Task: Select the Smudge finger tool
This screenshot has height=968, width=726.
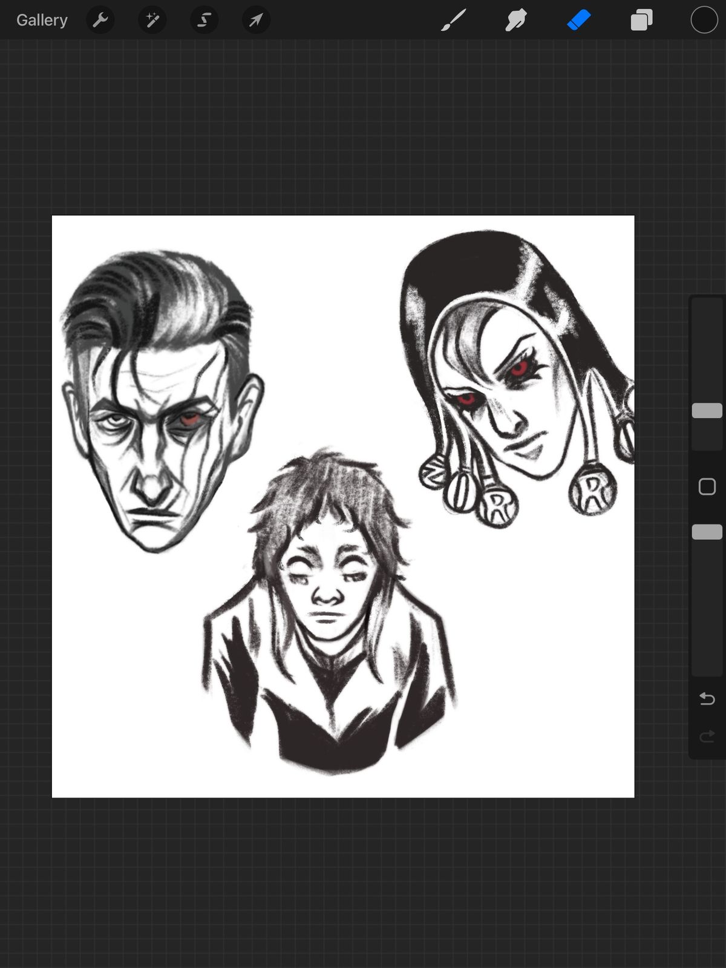Action: (x=516, y=20)
